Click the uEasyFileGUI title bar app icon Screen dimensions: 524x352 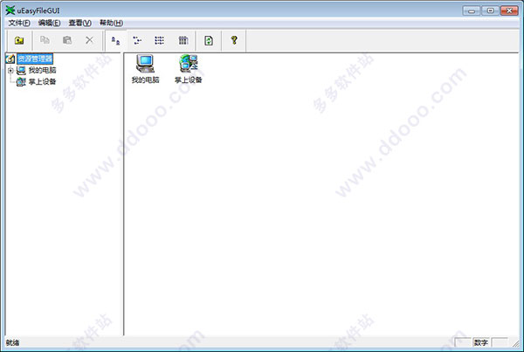(x=10, y=10)
